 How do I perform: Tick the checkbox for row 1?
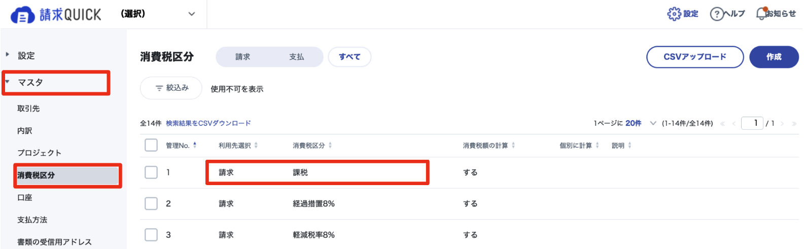click(151, 172)
